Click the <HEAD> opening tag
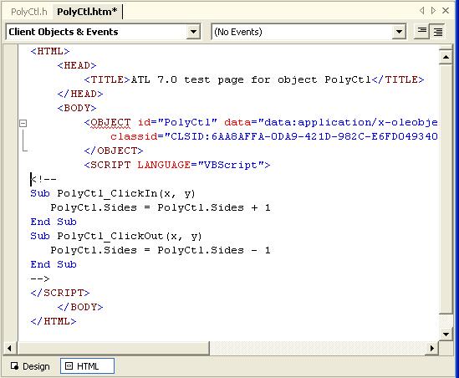The image size is (459, 378). (x=77, y=65)
